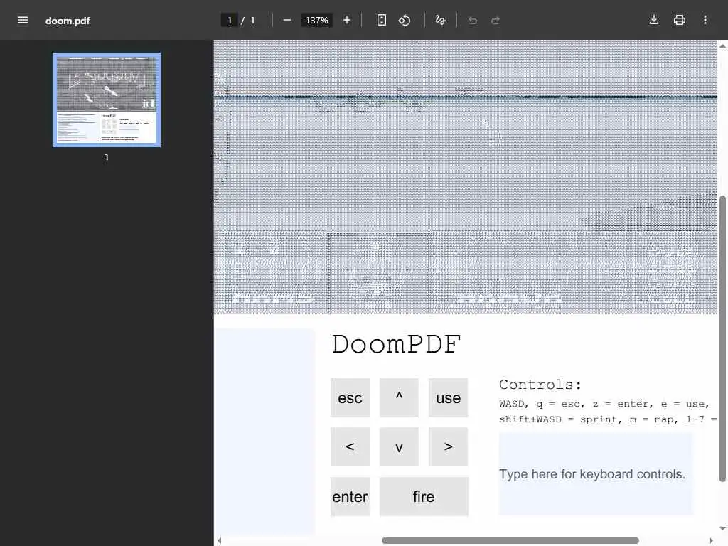Click the zoom in plus icon
The width and height of the screenshot is (728, 546).
point(346,20)
